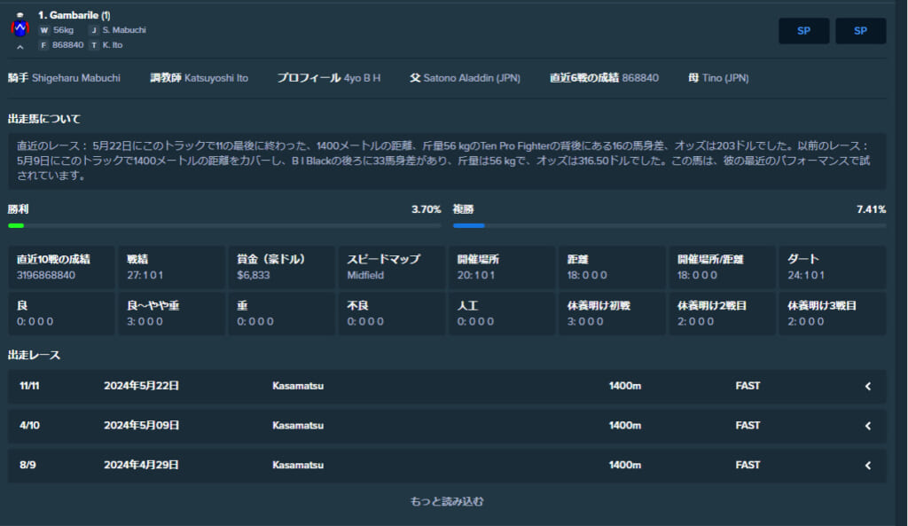Click the 不良 track condition card

coord(391,313)
